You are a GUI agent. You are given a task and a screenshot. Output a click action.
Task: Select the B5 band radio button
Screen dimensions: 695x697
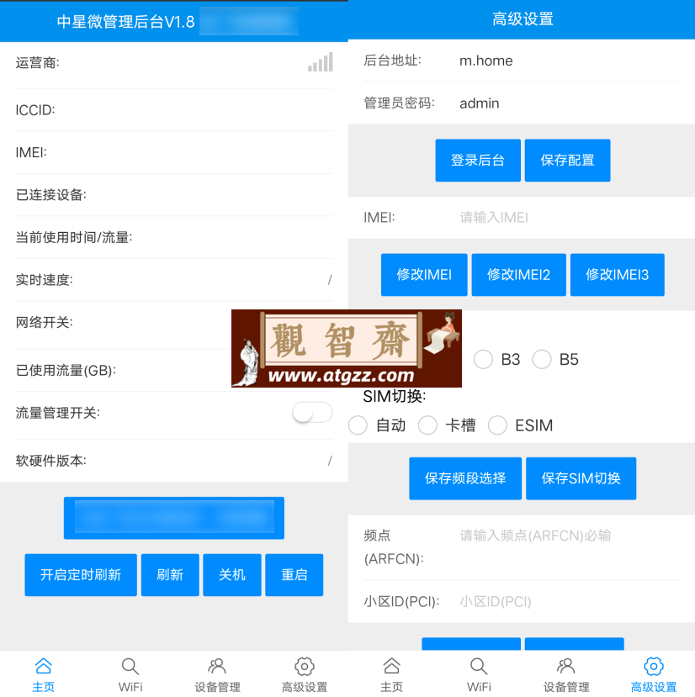[x=542, y=359]
